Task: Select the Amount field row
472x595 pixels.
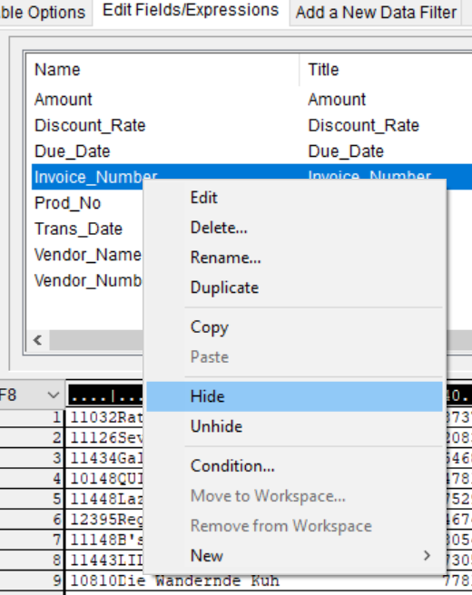Action: pyautogui.click(x=251, y=100)
